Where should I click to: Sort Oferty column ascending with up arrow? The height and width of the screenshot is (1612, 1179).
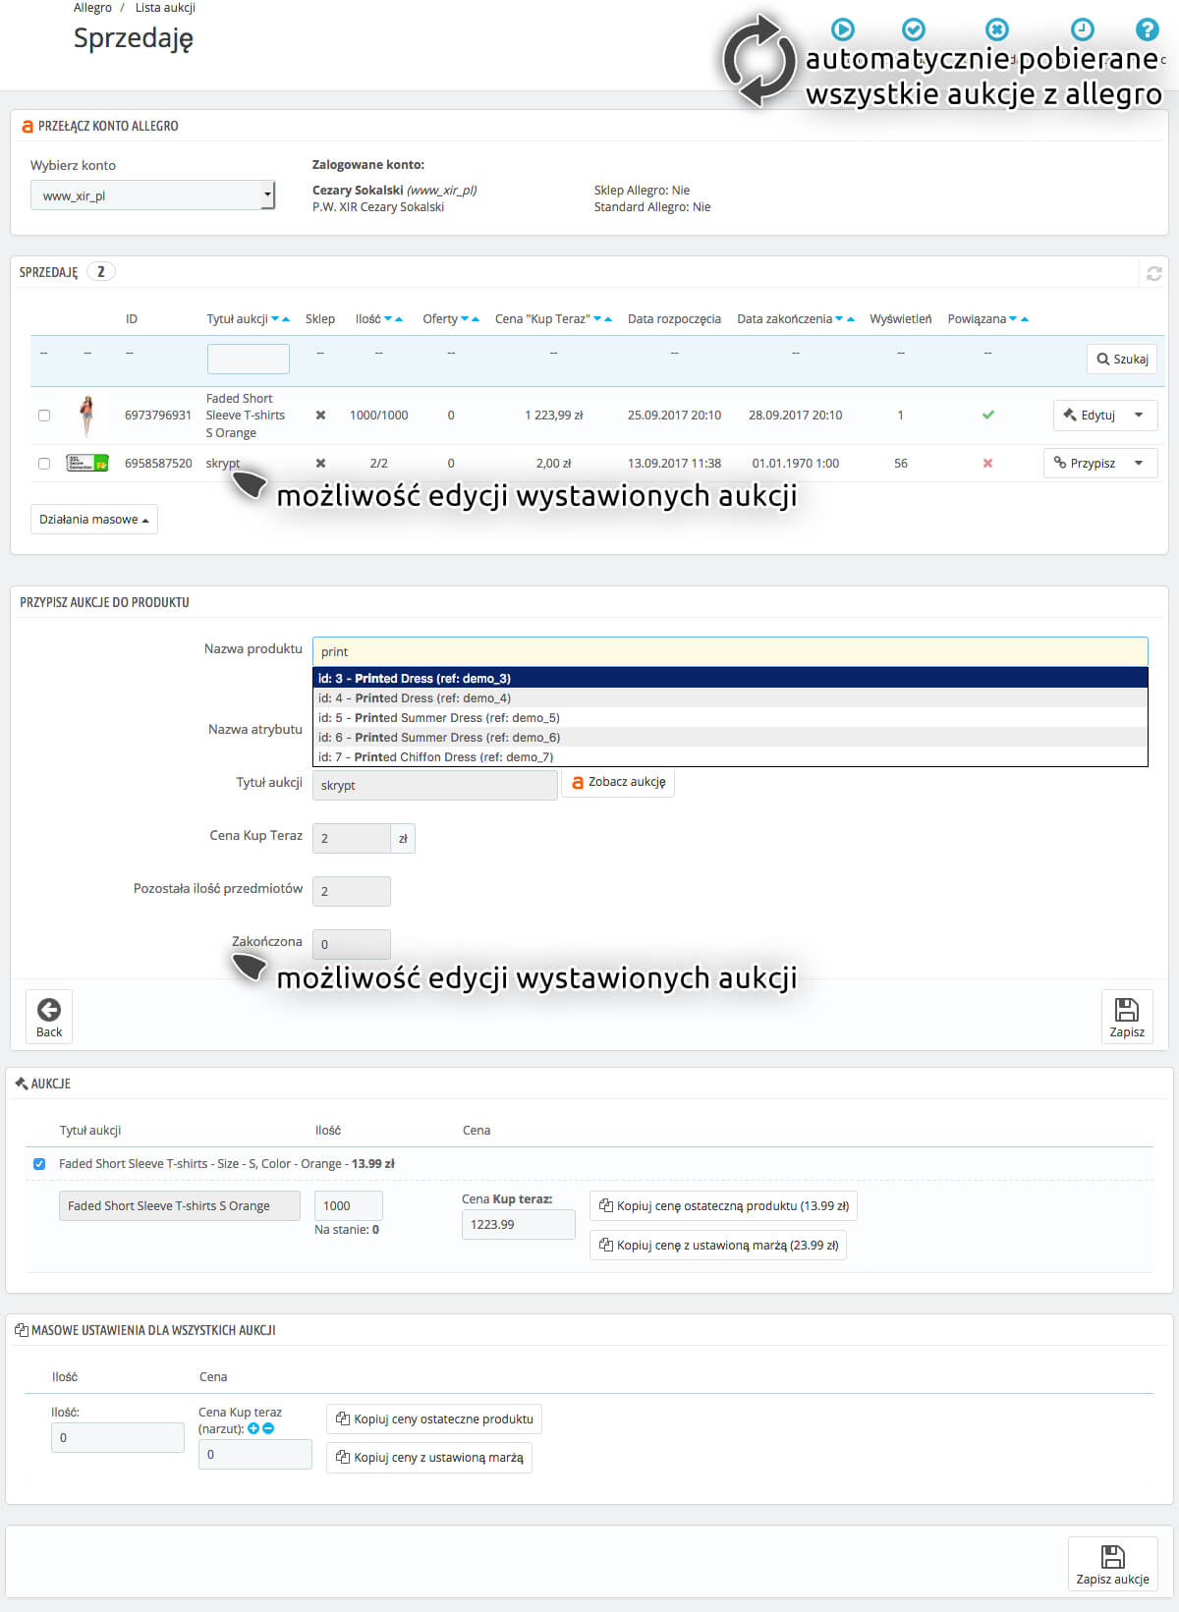pos(476,319)
